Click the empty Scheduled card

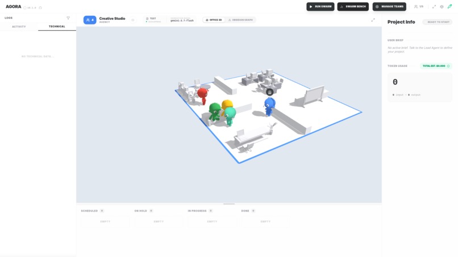105,222
